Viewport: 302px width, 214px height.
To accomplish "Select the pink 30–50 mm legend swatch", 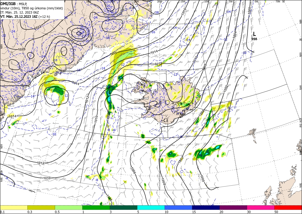I will coord(261,207).
